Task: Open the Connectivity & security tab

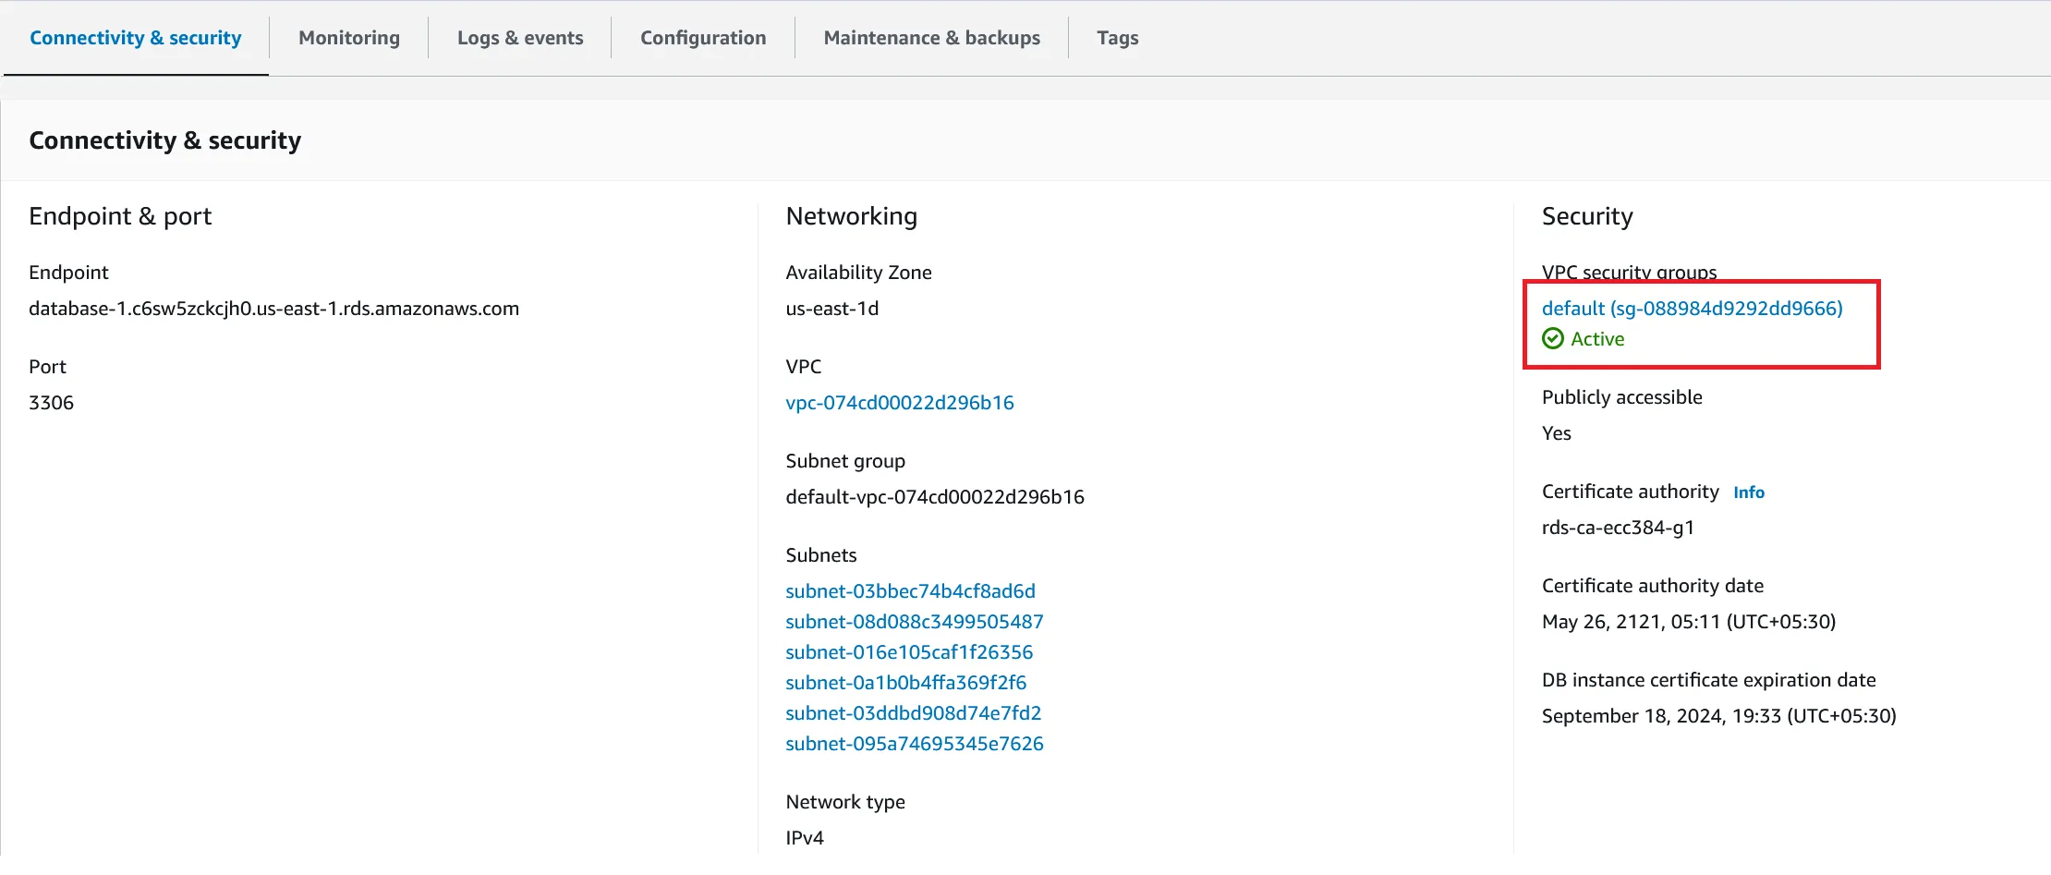Action: pyautogui.click(x=135, y=38)
